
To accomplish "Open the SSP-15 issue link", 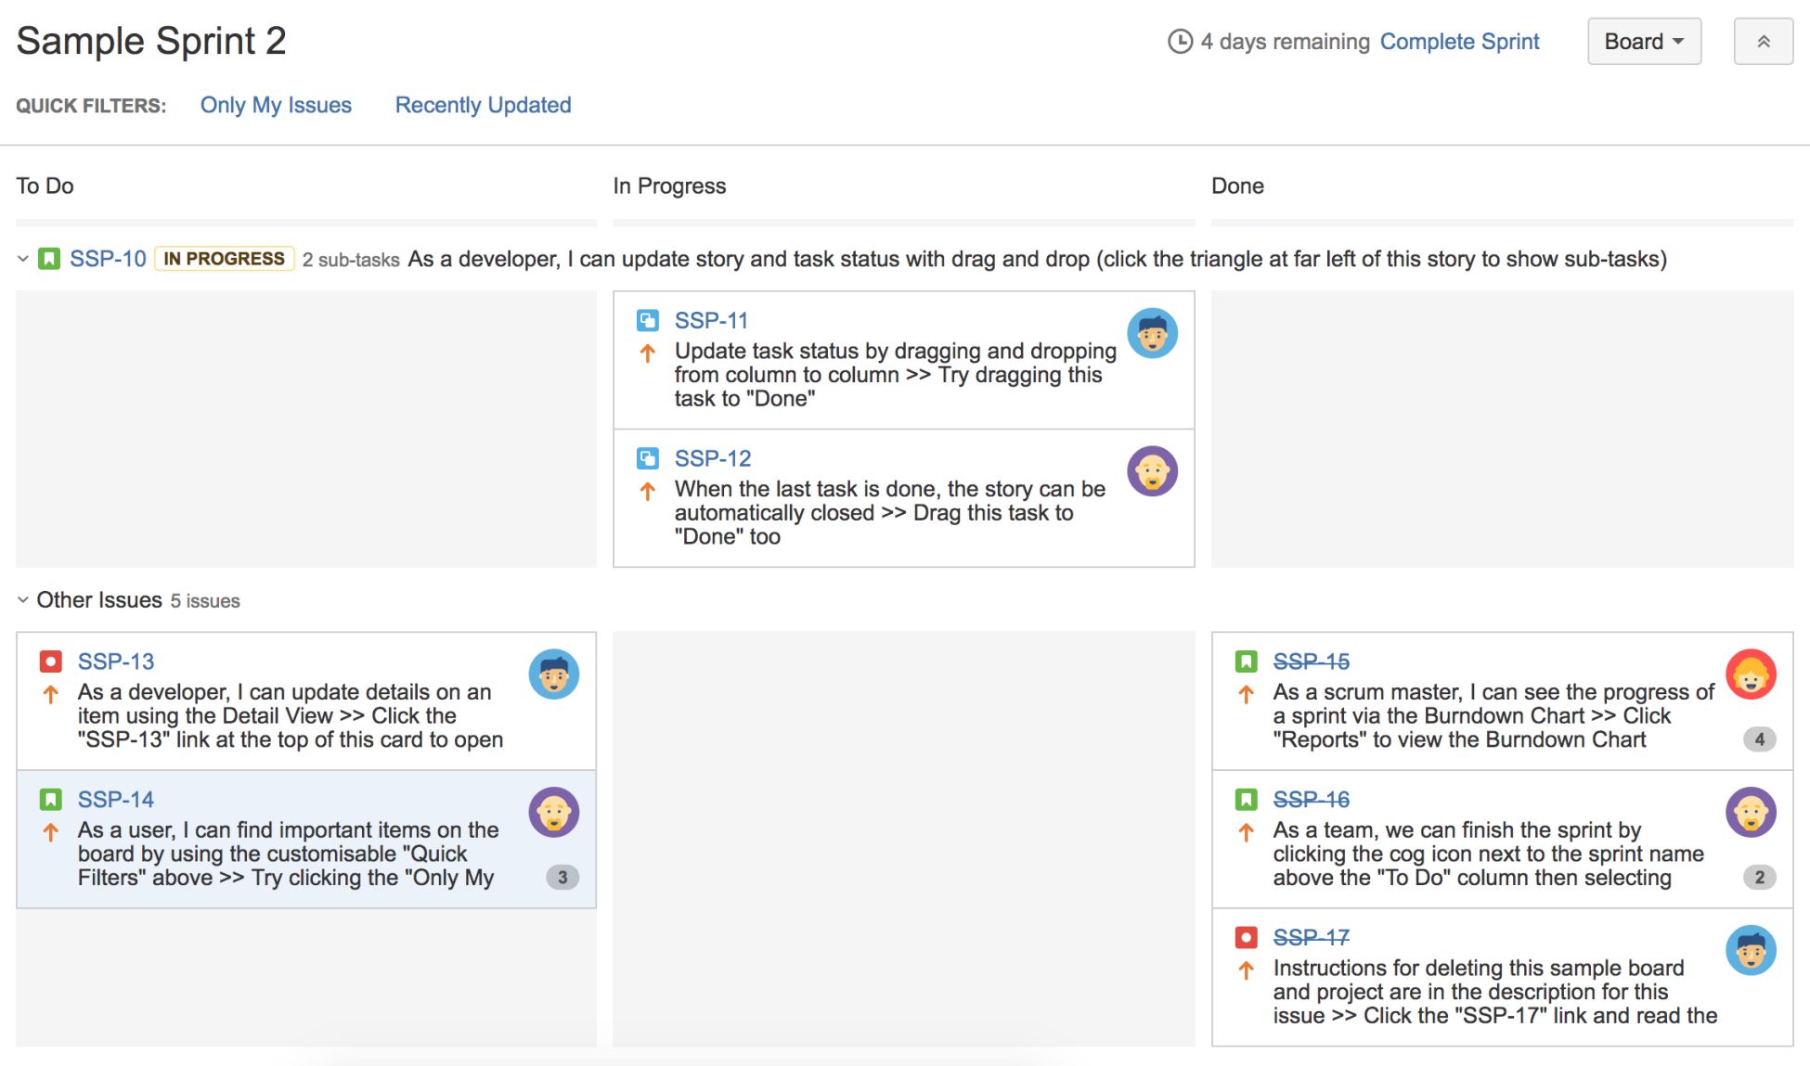I will [x=1312, y=661].
